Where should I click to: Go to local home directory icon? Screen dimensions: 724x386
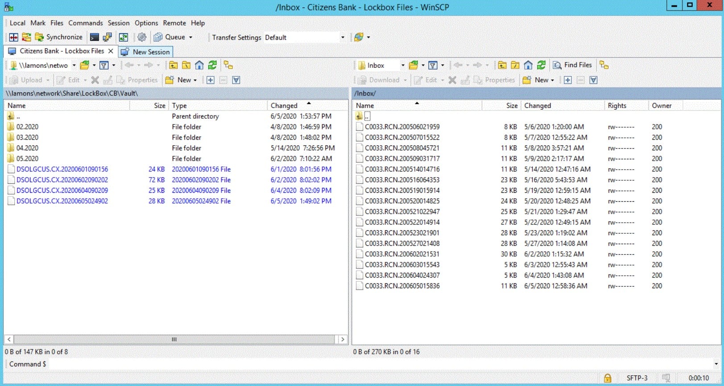(199, 66)
